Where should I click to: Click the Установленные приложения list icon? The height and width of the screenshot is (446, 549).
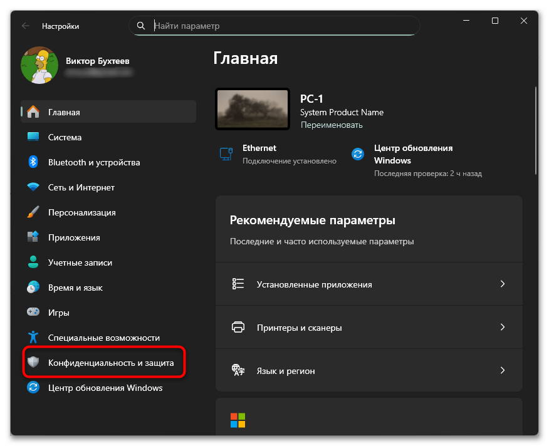click(x=238, y=284)
